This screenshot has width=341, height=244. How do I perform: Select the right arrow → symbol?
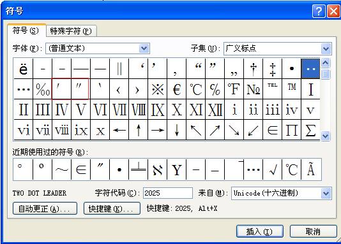tap(158, 130)
